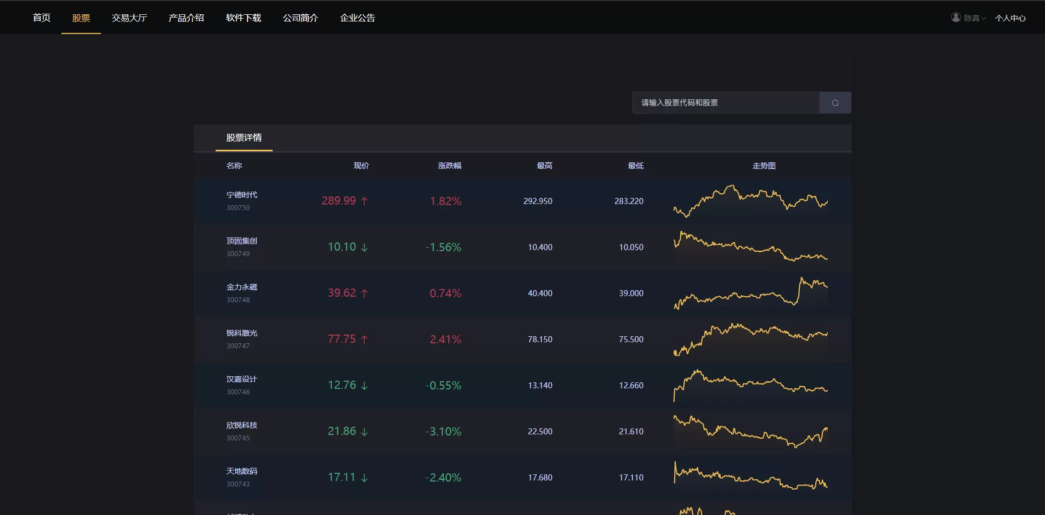The image size is (1045, 515).
Task: Click the search magnifier icon button
Action: (835, 103)
